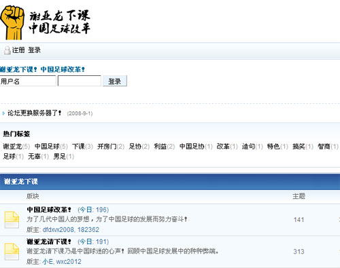Click the 主题 column header

tap(299, 196)
